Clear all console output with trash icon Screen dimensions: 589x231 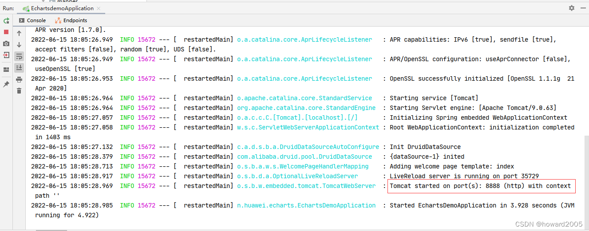pyautogui.click(x=19, y=91)
